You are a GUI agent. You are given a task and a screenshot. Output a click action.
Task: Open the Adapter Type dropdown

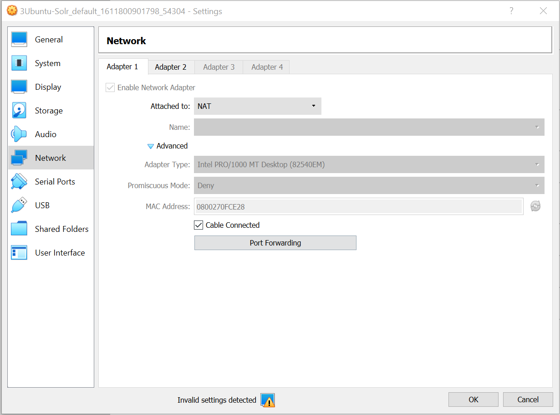[369, 164]
